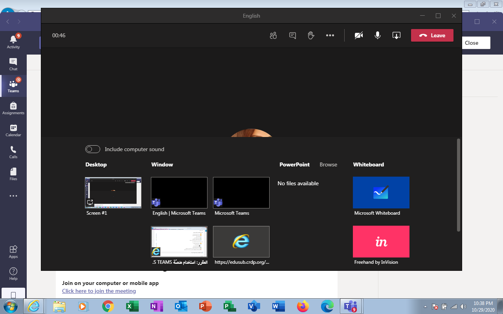Launch Google Chrome from the taskbar
Image resolution: width=503 pixels, height=314 pixels.
[108, 306]
